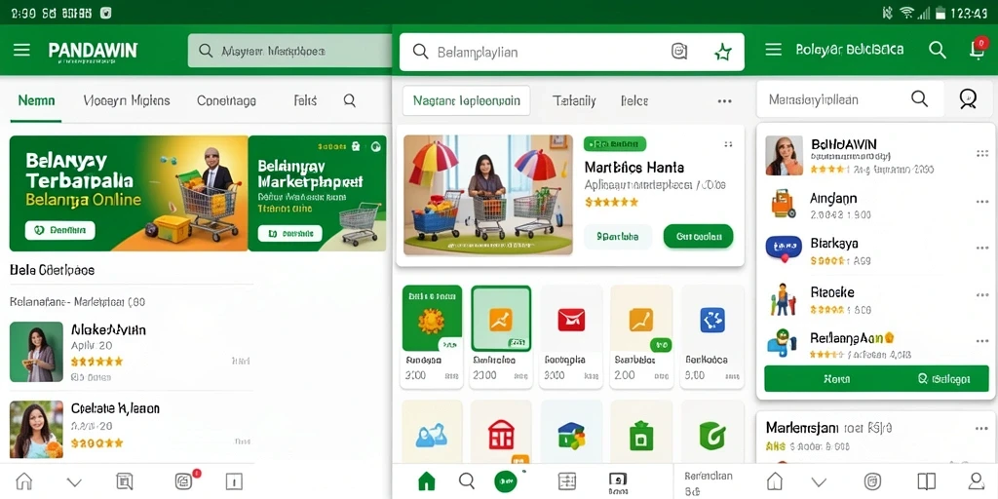Image resolution: width=998 pixels, height=499 pixels.
Task: Tap Home icon in left bottom navigation
Action: [x=23, y=481]
